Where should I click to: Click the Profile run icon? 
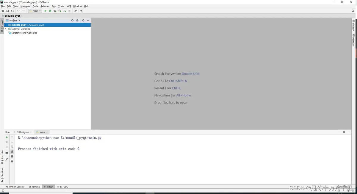(59, 11)
